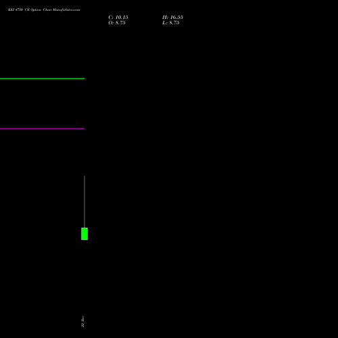The width and height of the screenshot is (338, 338).
Task: Click the green horizontal indicator line
Action: tap(42, 78)
